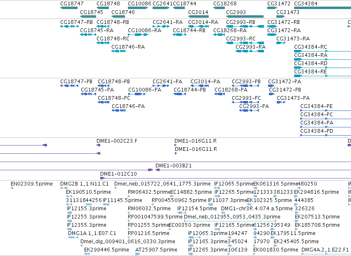Select transcript CG10086-RA
351x256 pixels.
click(x=145, y=31)
